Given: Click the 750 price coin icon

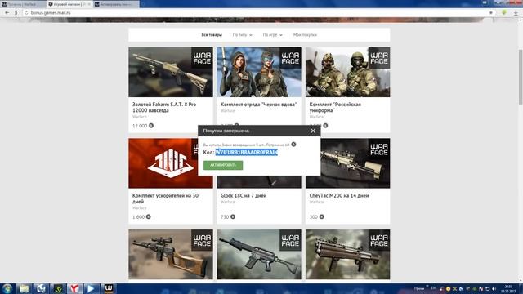Looking at the screenshot, I should pyautogui.click(x=233, y=216).
